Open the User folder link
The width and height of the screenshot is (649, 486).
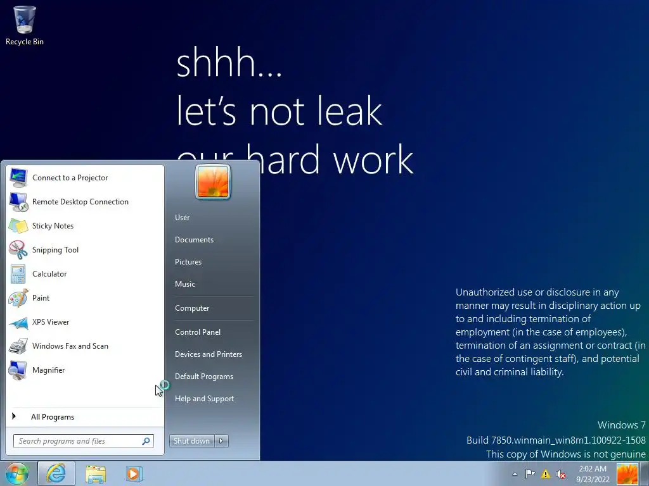pos(182,218)
